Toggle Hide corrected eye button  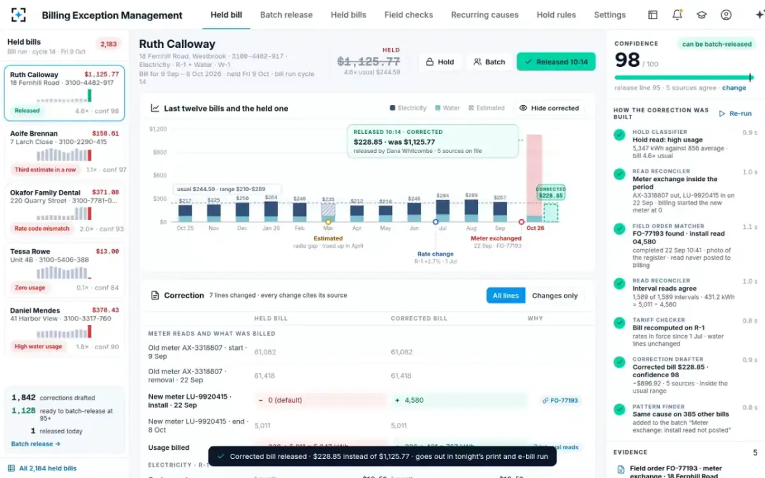tap(550, 108)
